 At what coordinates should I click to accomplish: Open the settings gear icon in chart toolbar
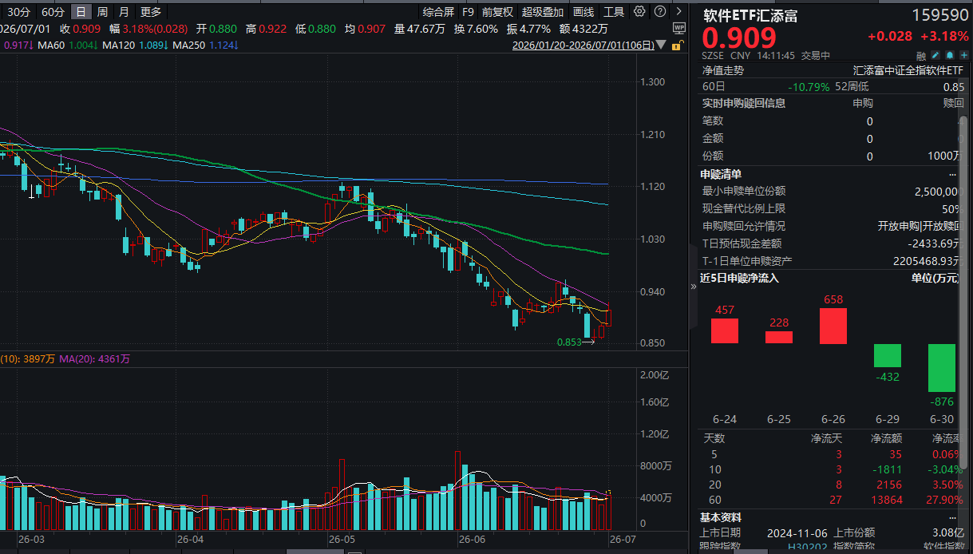point(639,11)
